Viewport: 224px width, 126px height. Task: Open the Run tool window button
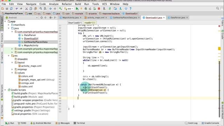(x=10, y=123)
